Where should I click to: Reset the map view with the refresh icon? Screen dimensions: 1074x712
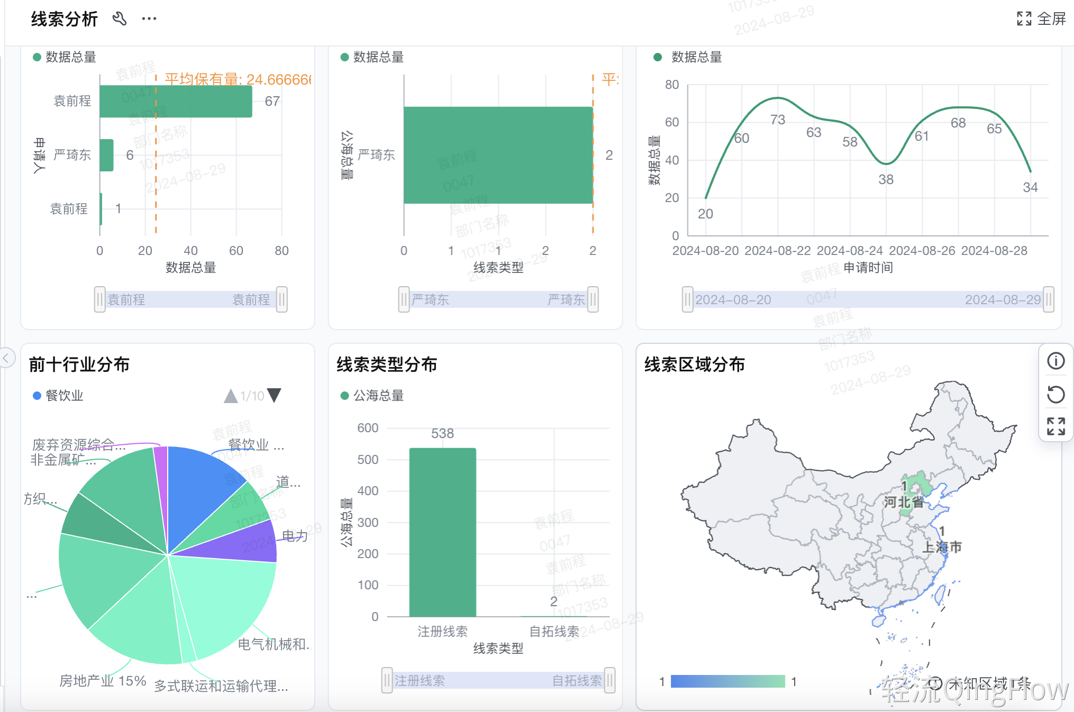click(1055, 394)
